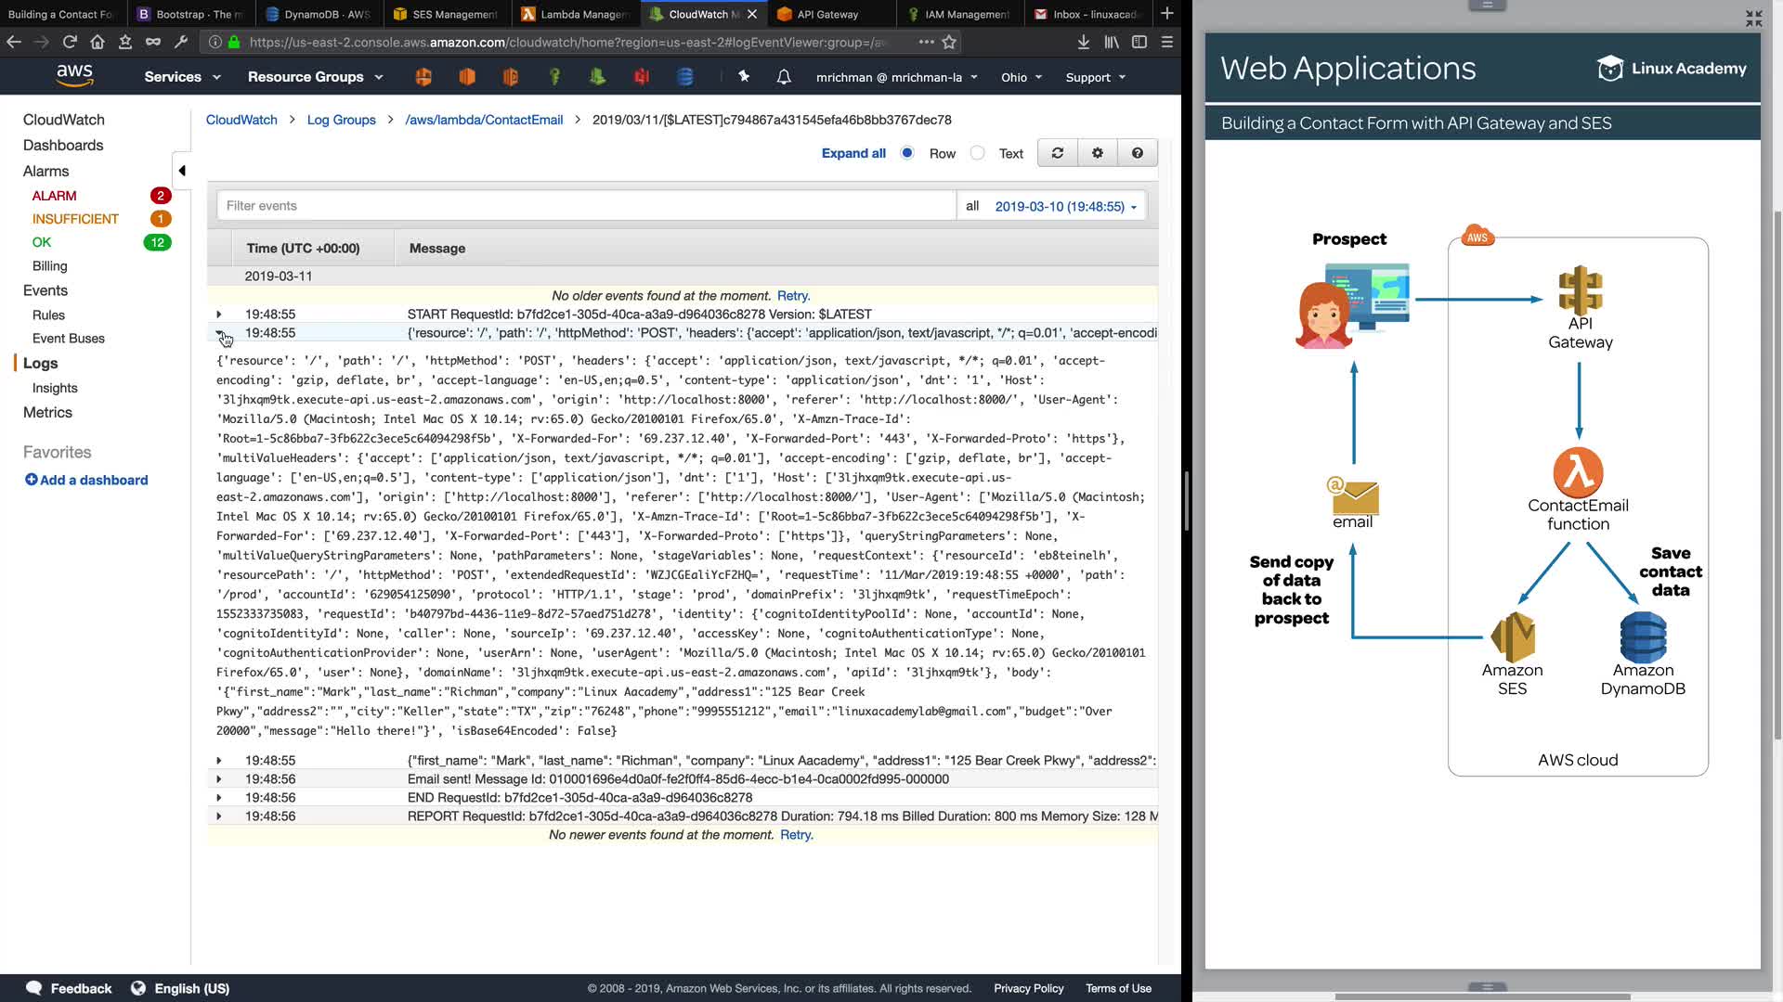Click the Filter events input field
The image size is (1783, 1002).
[x=585, y=206]
